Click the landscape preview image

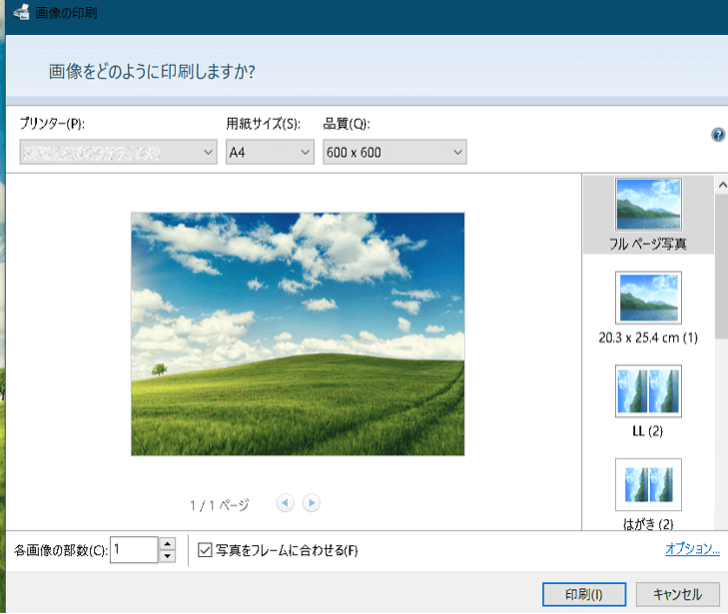(x=298, y=334)
